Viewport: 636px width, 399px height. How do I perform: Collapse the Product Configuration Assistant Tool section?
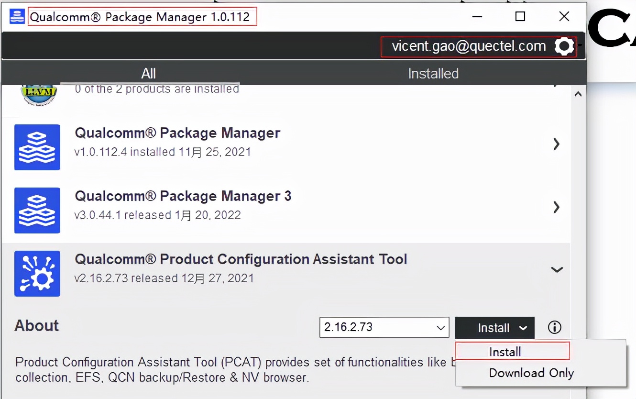557,269
